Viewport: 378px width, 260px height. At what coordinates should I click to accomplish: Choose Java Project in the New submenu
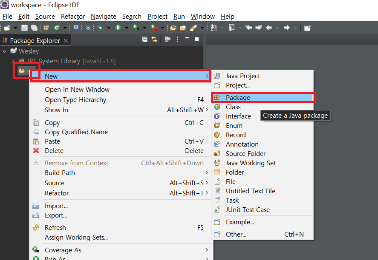(x=263, y=76)
